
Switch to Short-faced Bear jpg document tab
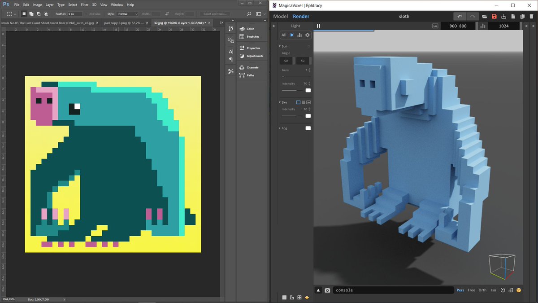[x=49, y=22]
